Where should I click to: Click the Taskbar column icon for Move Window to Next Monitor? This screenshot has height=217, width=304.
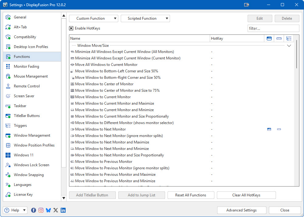[x=279, y=129]
